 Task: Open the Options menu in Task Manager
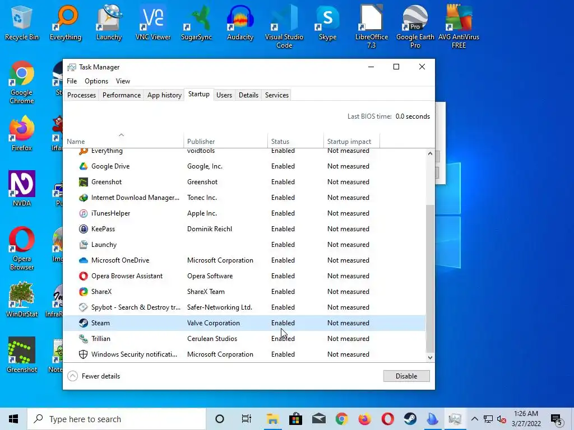(x=96, y=81)
